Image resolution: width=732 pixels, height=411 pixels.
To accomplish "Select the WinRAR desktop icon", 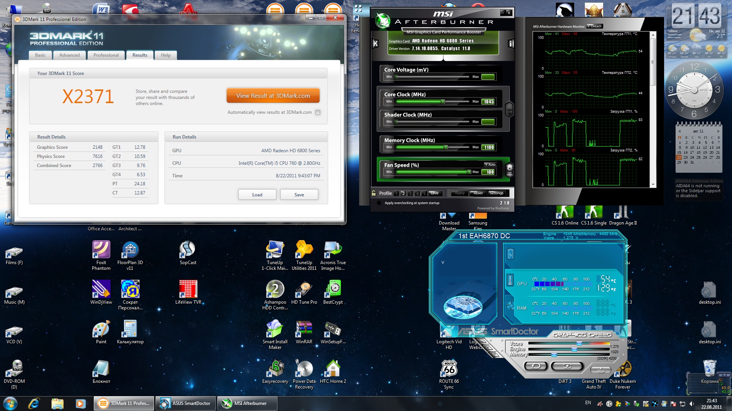I will point(304,332).
